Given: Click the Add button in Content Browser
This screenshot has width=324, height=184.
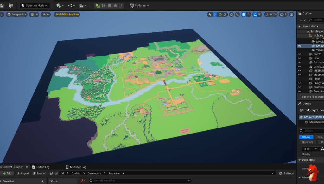Looking at the screenshot, I should [7, 173].
